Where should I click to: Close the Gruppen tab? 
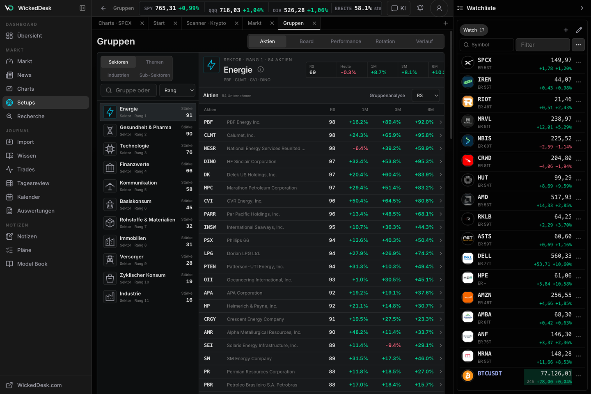tap(314, 23)
